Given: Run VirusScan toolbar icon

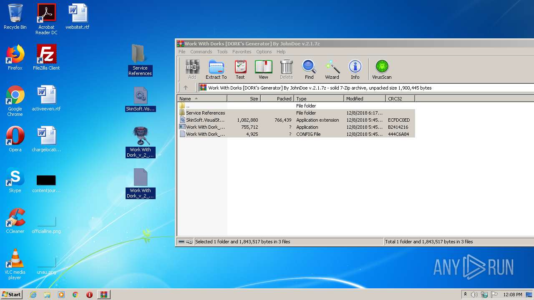Looking at the screenshot, I should 382,69.
